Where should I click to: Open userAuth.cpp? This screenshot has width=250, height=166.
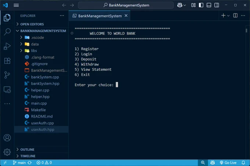(42, 123)
